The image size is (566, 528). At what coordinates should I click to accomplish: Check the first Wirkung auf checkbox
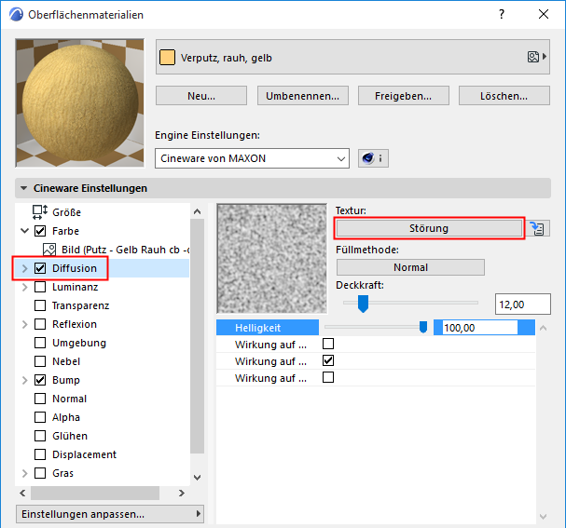coord(328,344)
